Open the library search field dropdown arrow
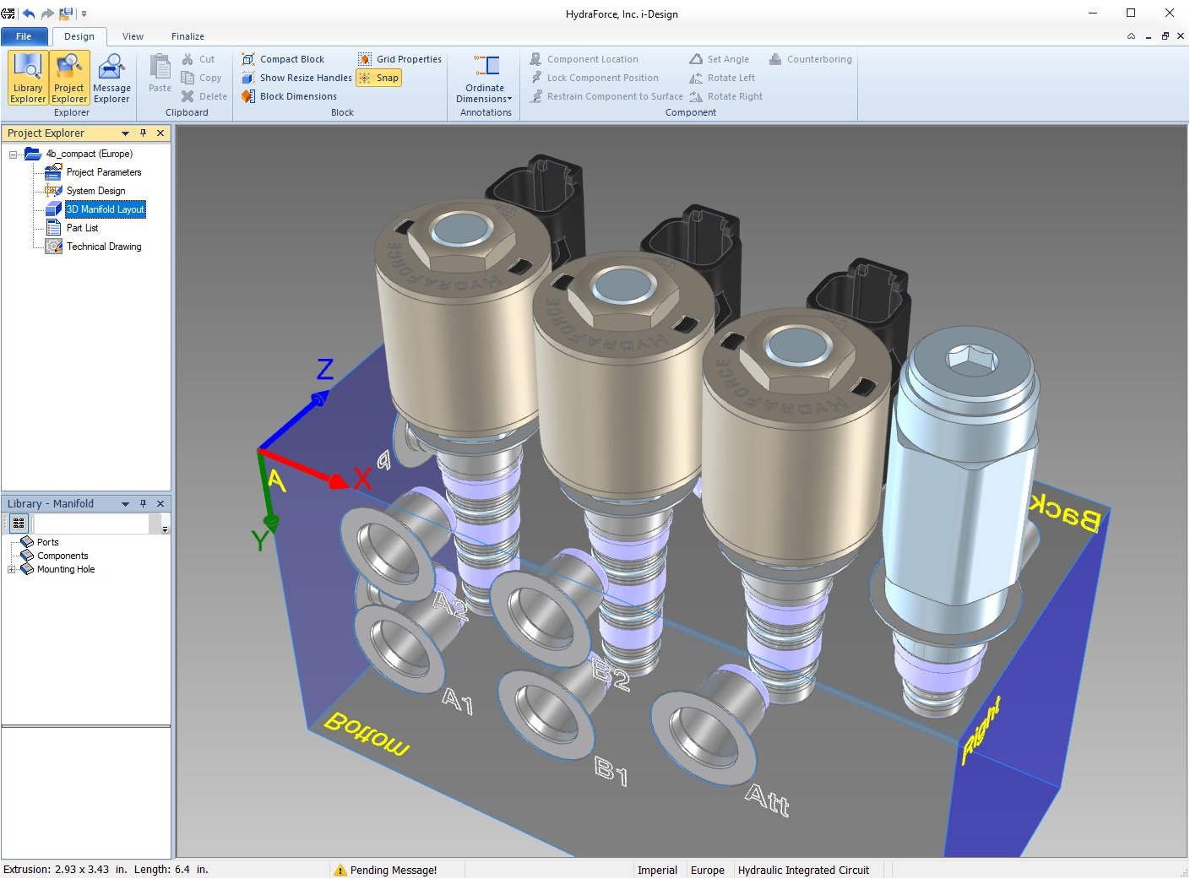1190x879 pixels. [x=165, y=529]
